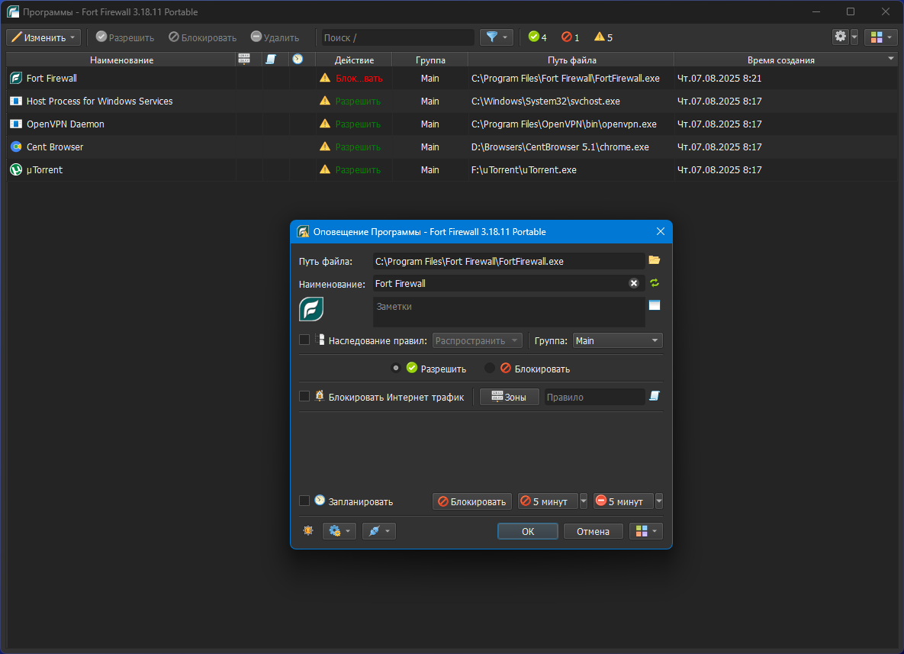Screen dimensions: 904x654
Task: Click the block-for-5-minutes button
Action: [548, 501]
